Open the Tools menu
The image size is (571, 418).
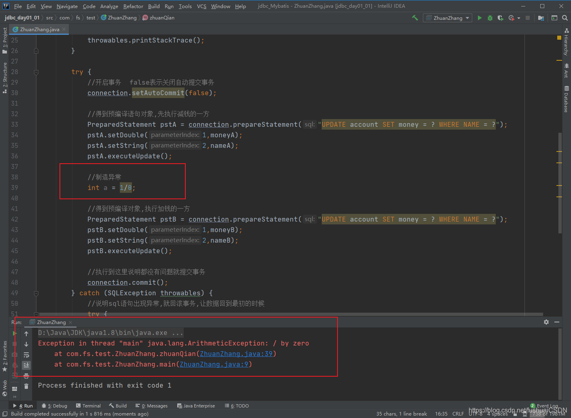click(x=185, y=6)
